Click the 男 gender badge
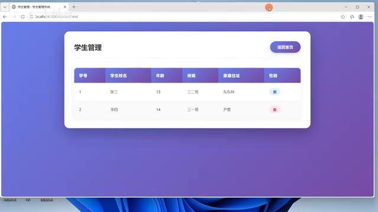 click(275, 92)
